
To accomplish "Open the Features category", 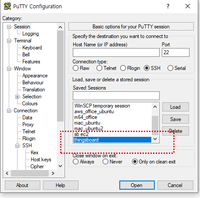I will tap(31, 62).
